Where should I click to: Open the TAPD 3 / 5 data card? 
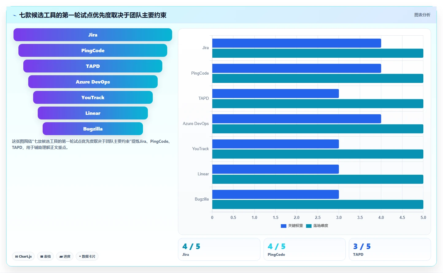pos(390,249)
